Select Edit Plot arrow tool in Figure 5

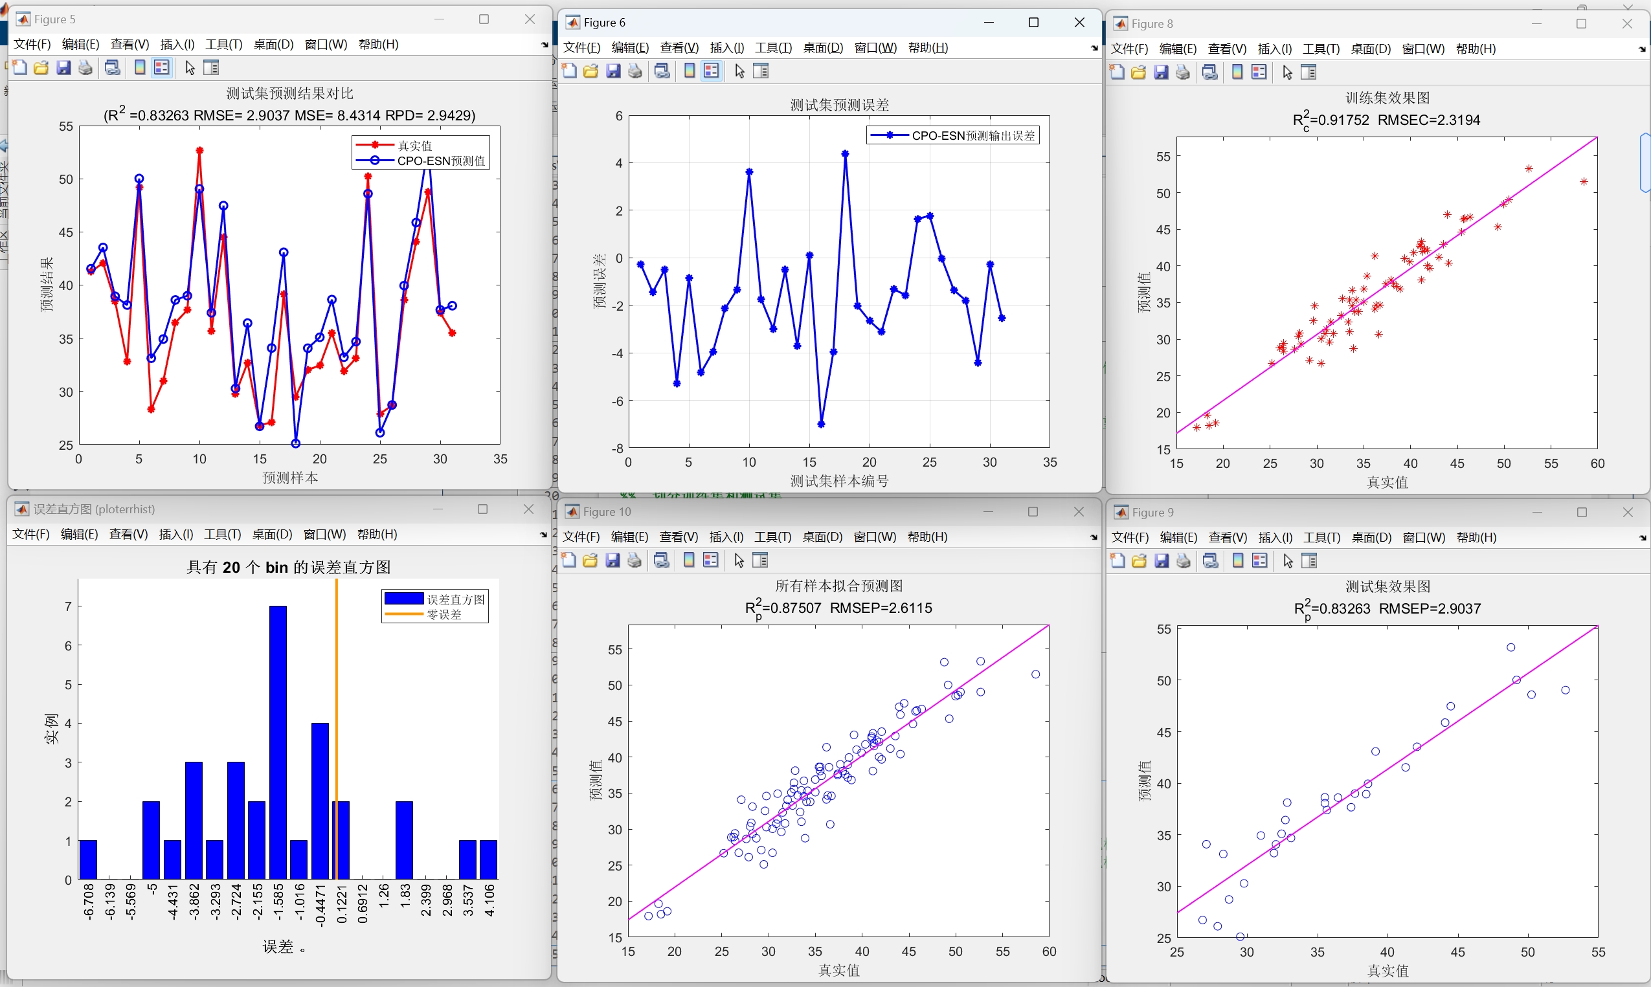pos(190,68)
